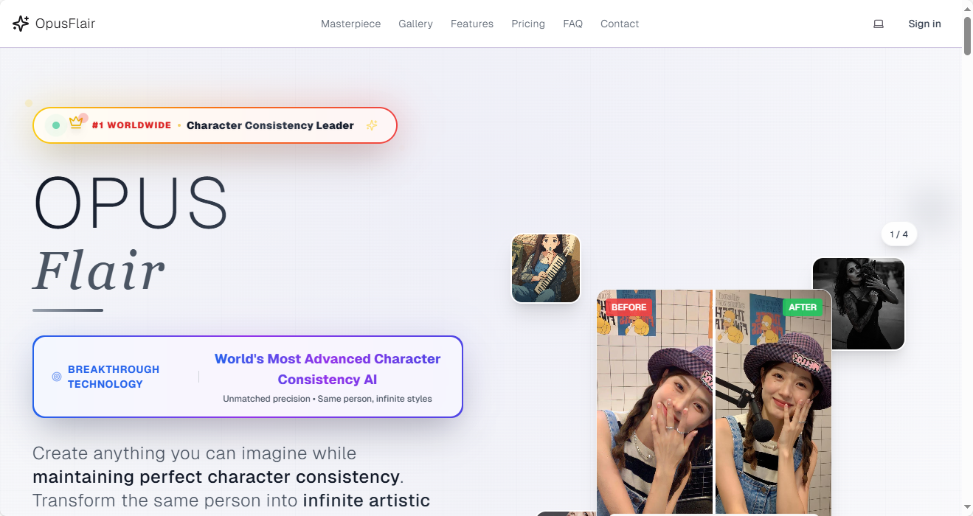Navigate to the Pricing section

click(528, 24)
